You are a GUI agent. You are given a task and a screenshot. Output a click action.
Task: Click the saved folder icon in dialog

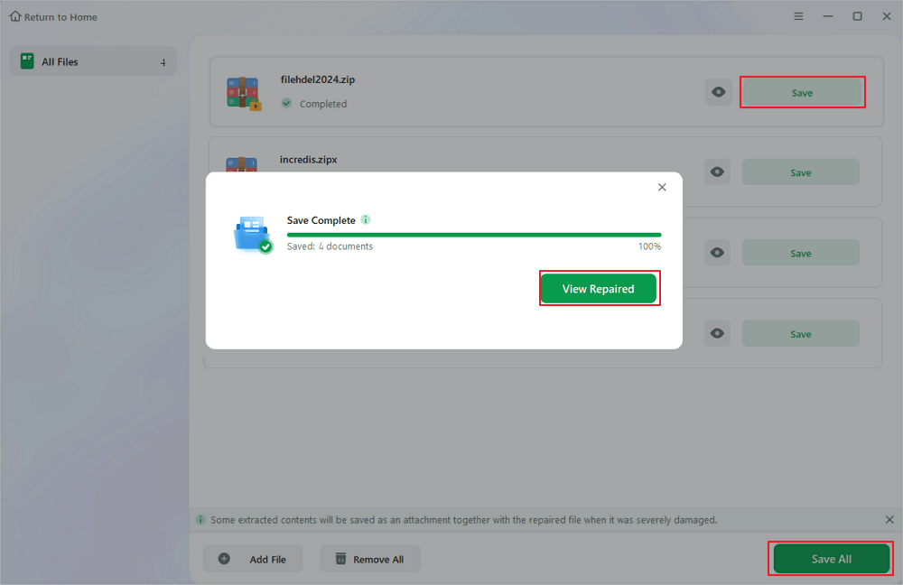tap(252, 235)
